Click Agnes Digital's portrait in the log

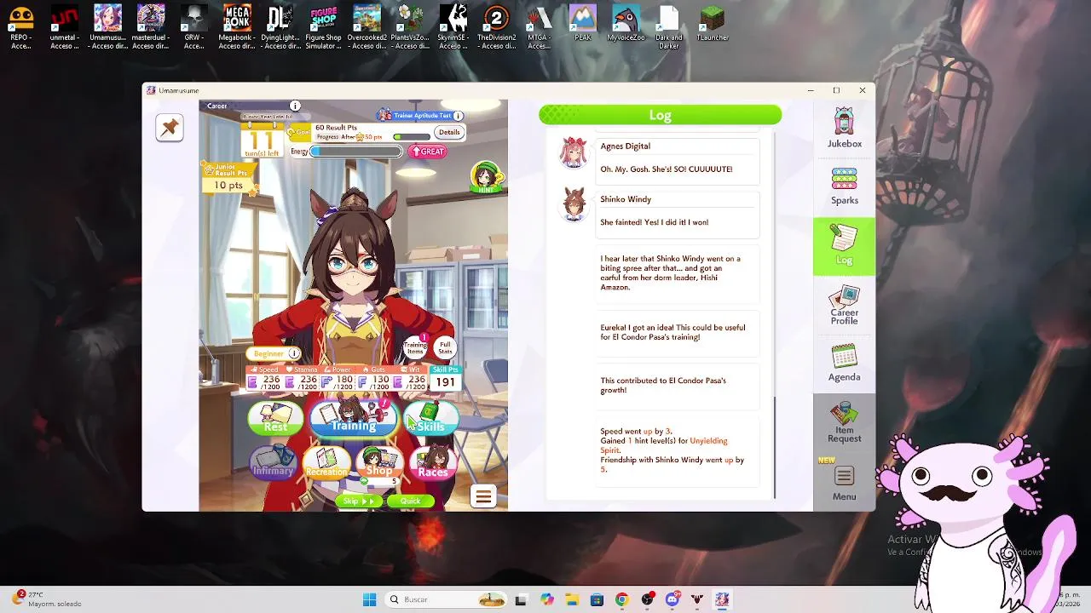pos(574,153)
